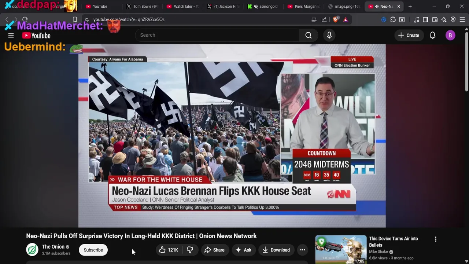Bookmark this page with the bookmark icon
The width and height of the screenshot is (469, 264).
coord(75,19)
